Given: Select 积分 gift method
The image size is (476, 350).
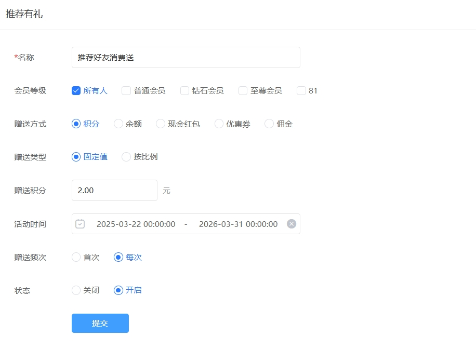Looking at the screenshot, I should (76, 124).
